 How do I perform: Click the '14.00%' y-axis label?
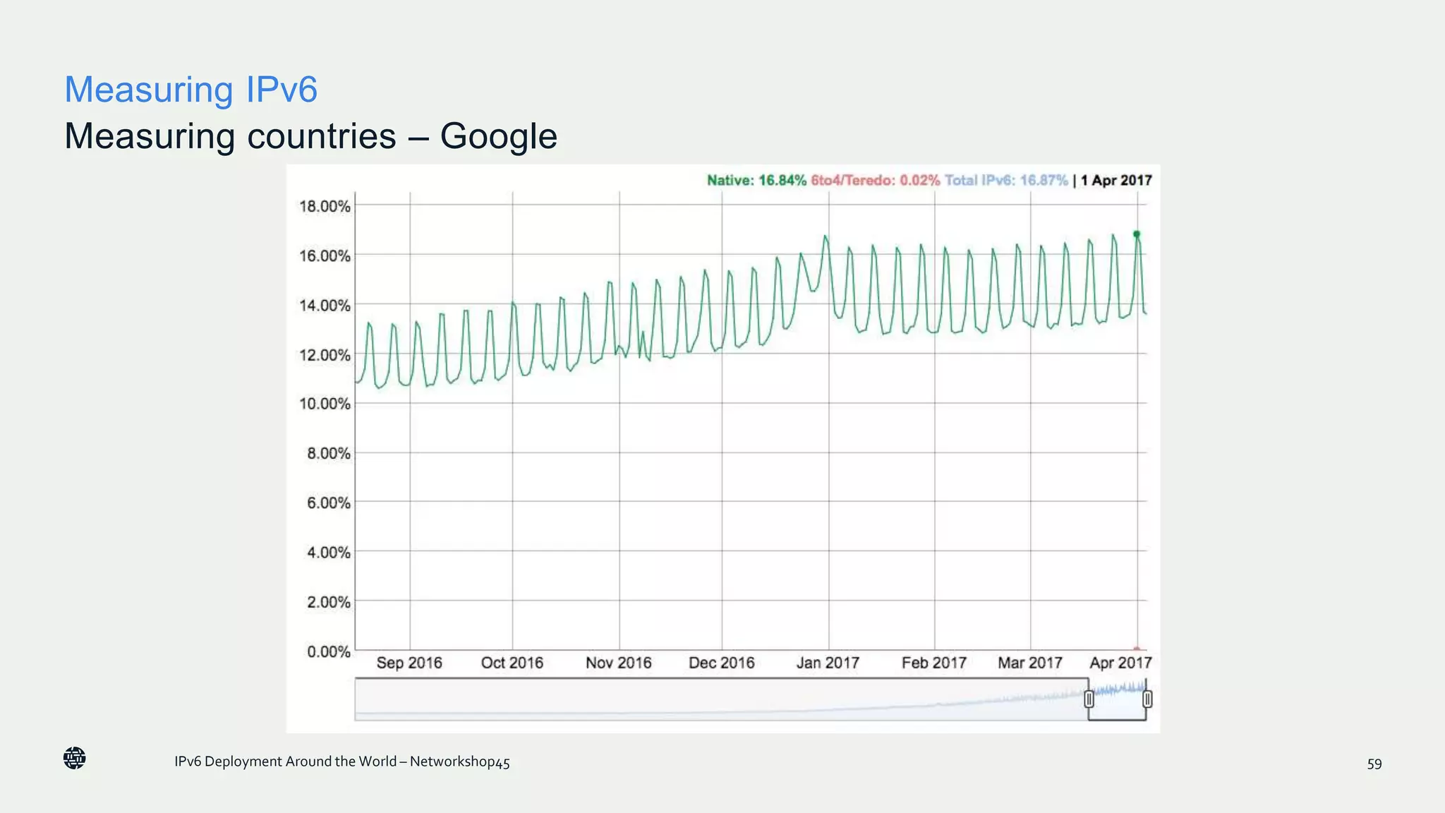(325, 305)
